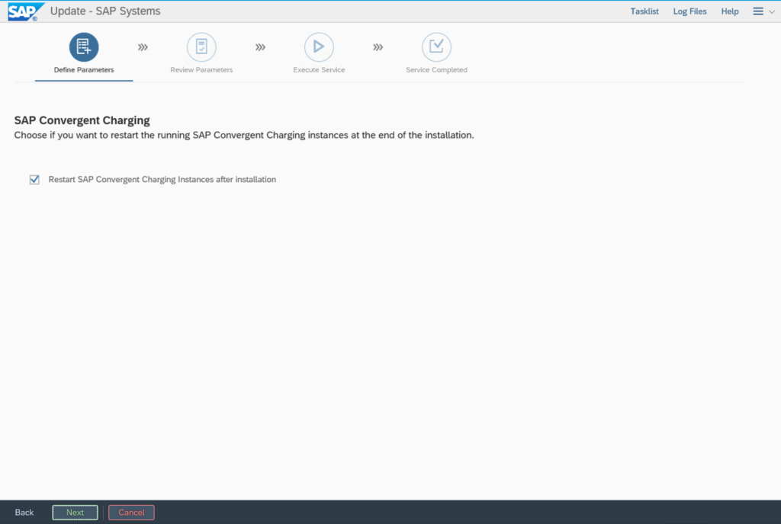
Task: Click the Define Parameters tab label
Action: point(84,70)
